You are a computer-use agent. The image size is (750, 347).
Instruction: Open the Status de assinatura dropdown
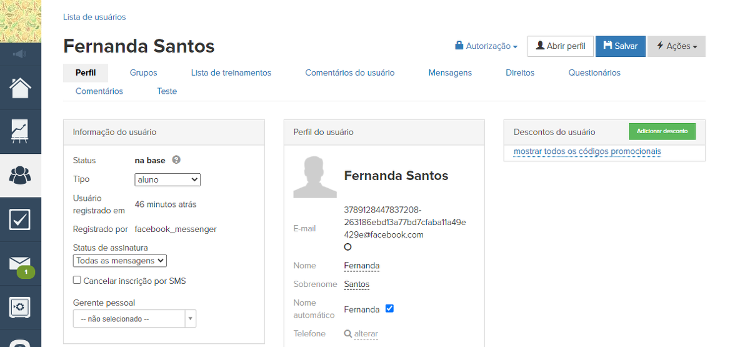click(120, 261)
